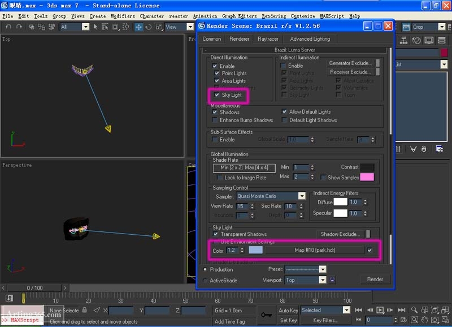Open the Display command panel tab
The image size is (452, 327).
click(429, 40)
